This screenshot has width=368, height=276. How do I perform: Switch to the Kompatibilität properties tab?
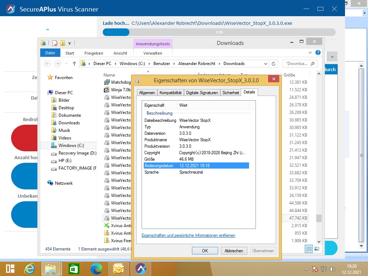pos(171,93)
